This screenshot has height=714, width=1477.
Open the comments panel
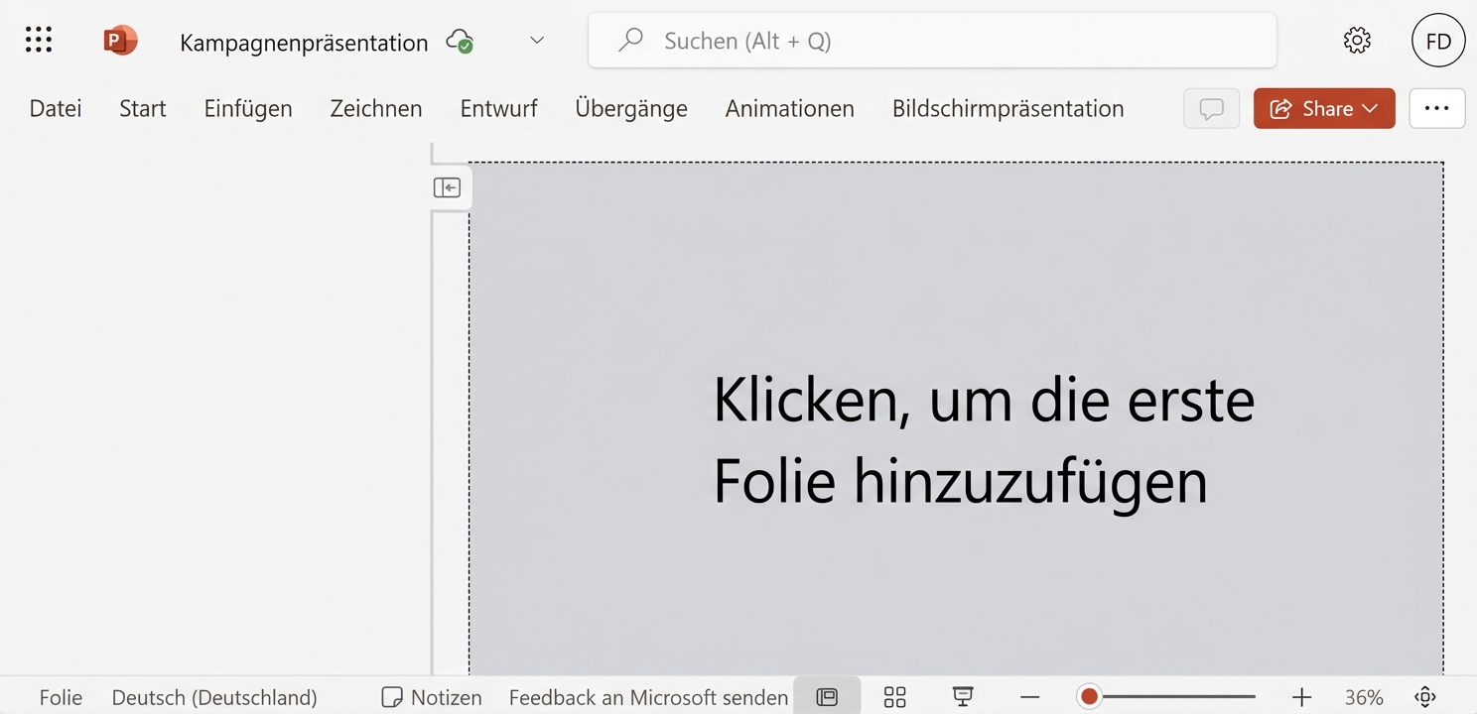click(1211, 108)
